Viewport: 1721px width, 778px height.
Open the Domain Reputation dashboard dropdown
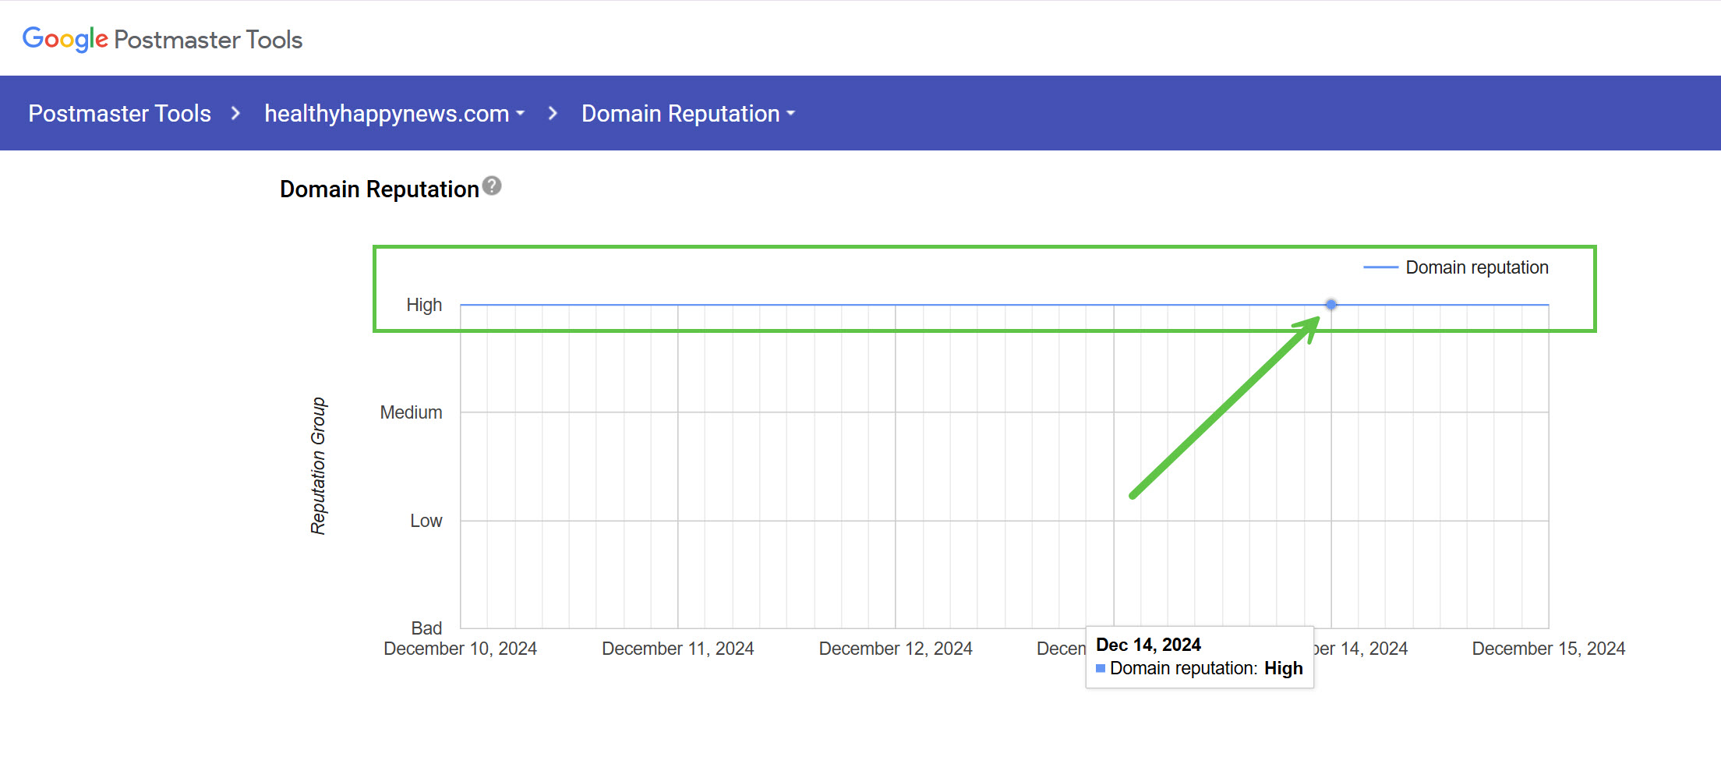[x=688, y=114]
